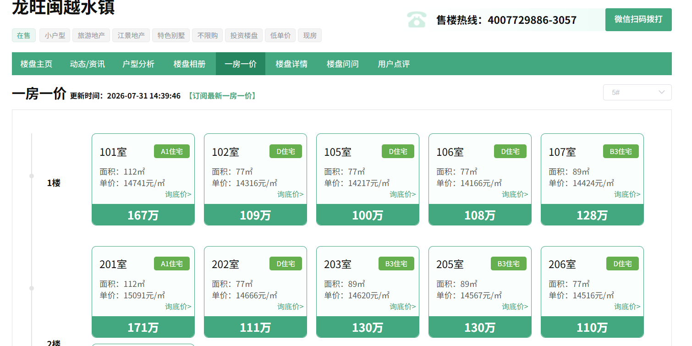Click A1住宅 badge on 101室 card
The height and width of the screenshot is (346, 692).
(172, 151)
